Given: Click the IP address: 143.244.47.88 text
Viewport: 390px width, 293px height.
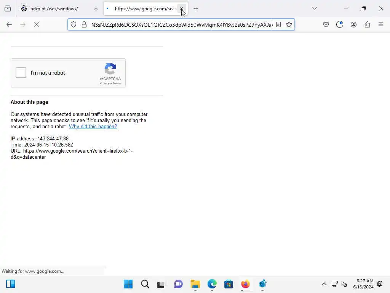Looking at the screenshot, I should coord(40,138).
